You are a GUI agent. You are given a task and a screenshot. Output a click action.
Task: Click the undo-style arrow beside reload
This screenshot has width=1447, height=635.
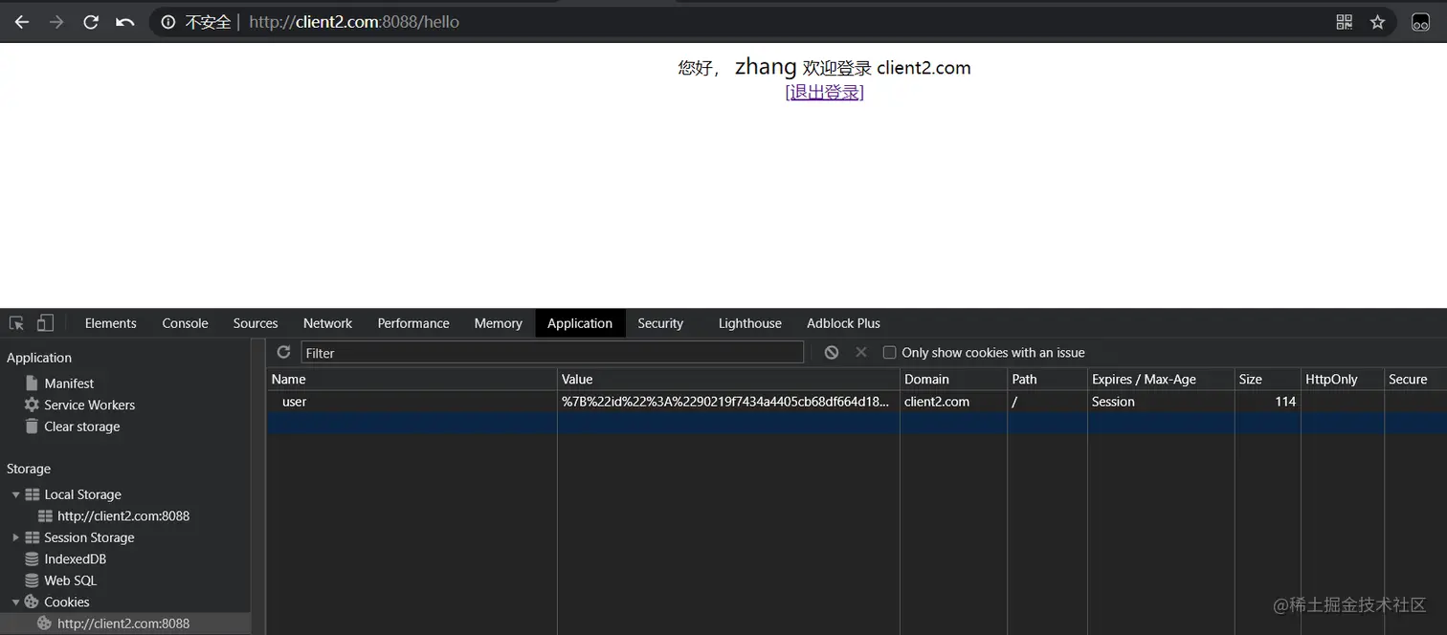tap(124, 22)
